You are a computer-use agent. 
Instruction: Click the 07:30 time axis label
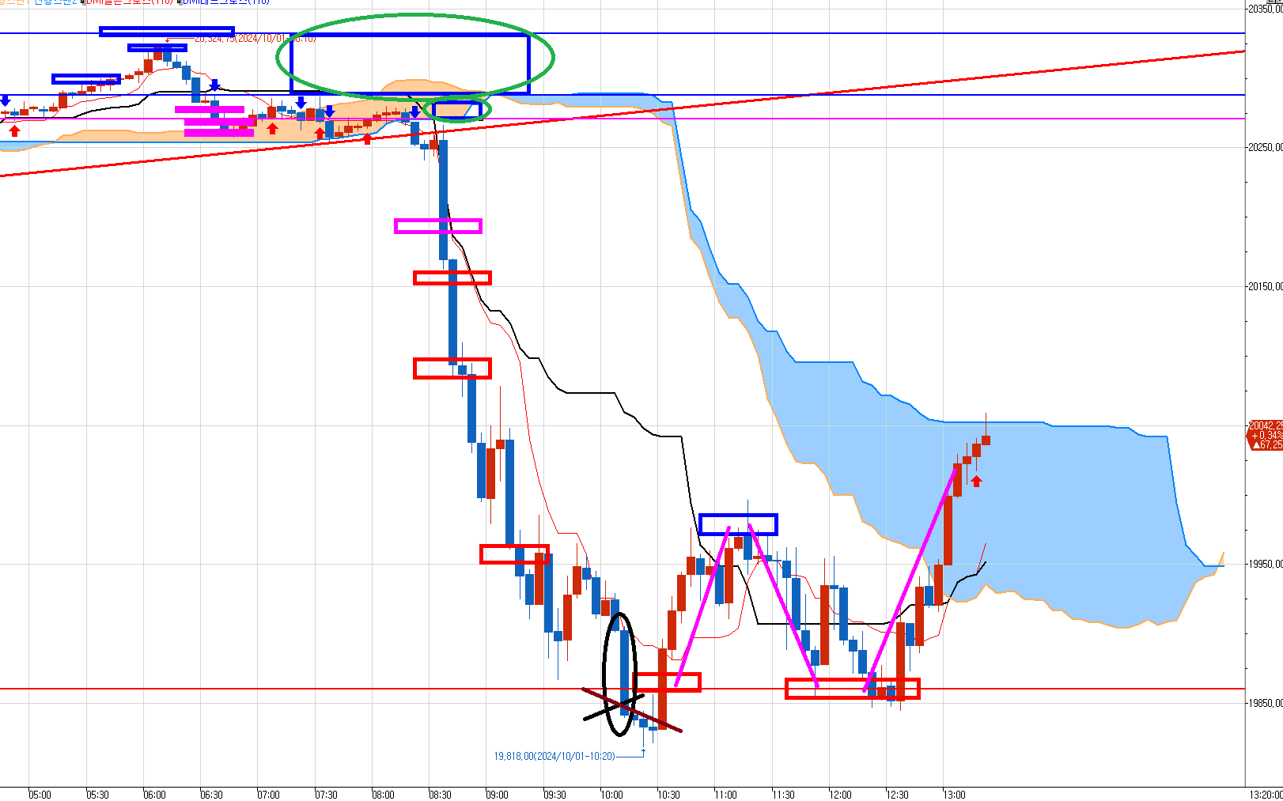(x=326, y=795)
